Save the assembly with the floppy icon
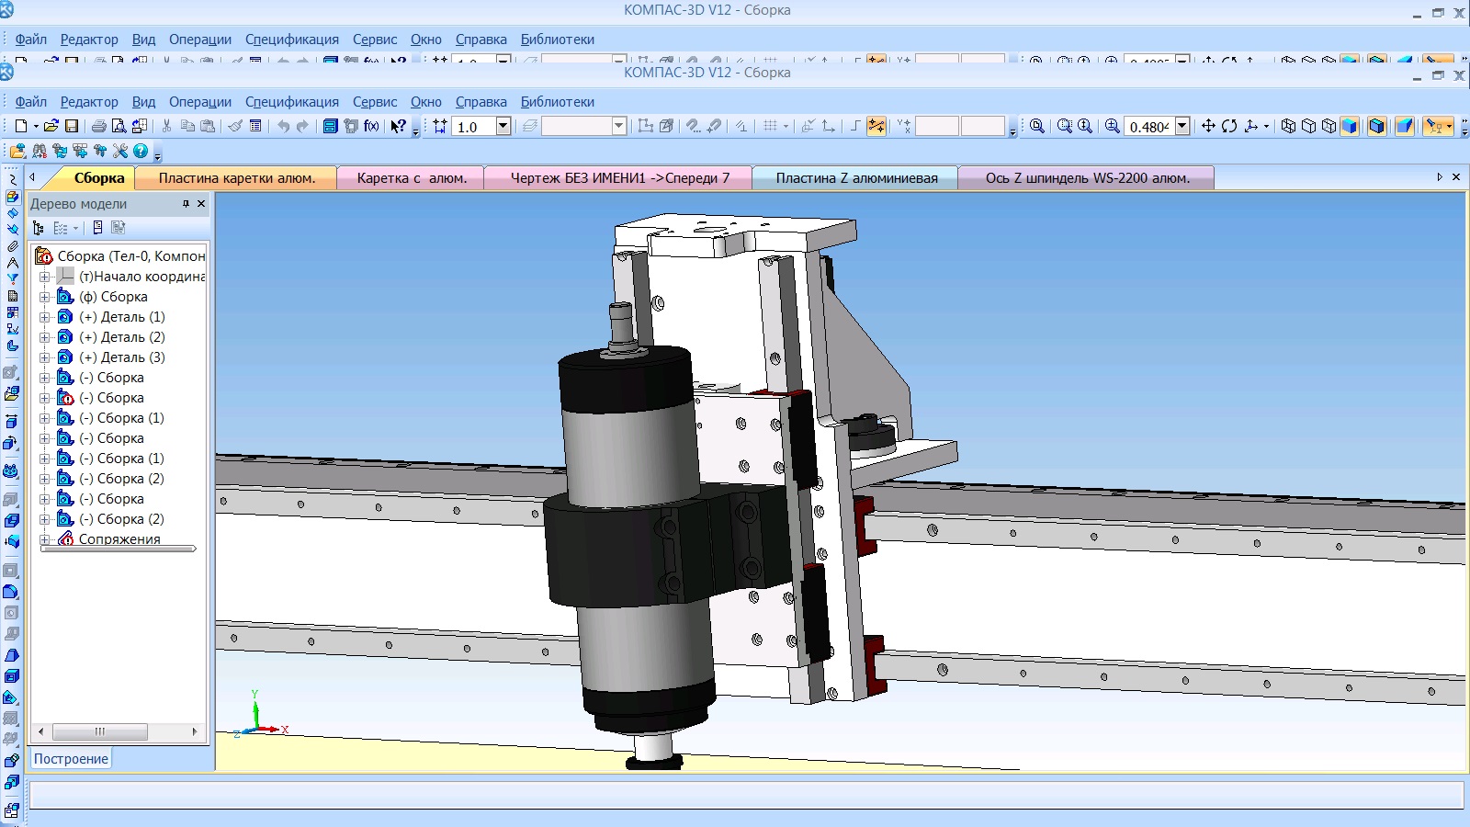Viewport: 1470px width, 827px height. point(72,126)
